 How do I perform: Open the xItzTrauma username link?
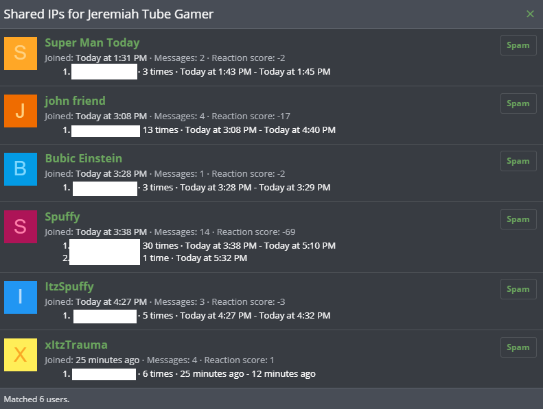coord(76,345)
